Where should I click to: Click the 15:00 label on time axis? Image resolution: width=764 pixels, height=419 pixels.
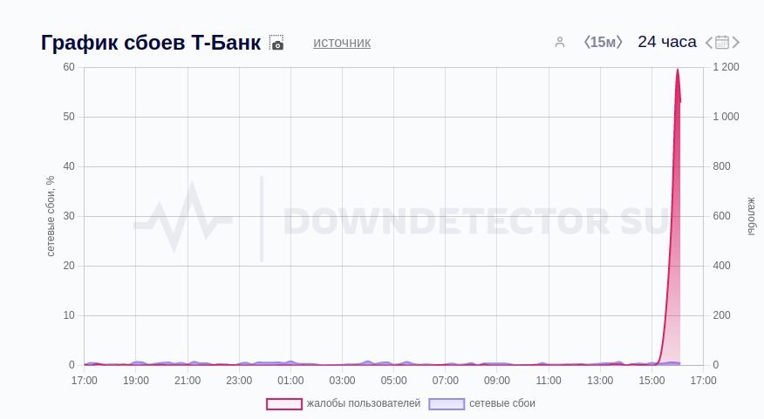(651, 381)
